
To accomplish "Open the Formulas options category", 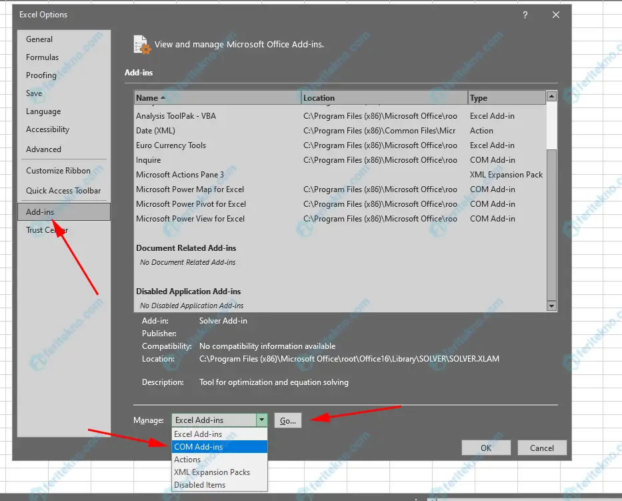I will pos(63,57).
